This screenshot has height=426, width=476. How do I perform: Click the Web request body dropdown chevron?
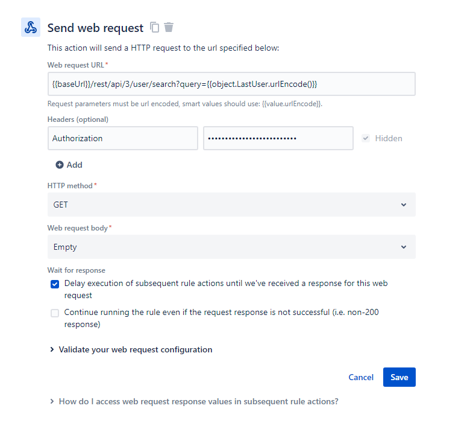404,247
